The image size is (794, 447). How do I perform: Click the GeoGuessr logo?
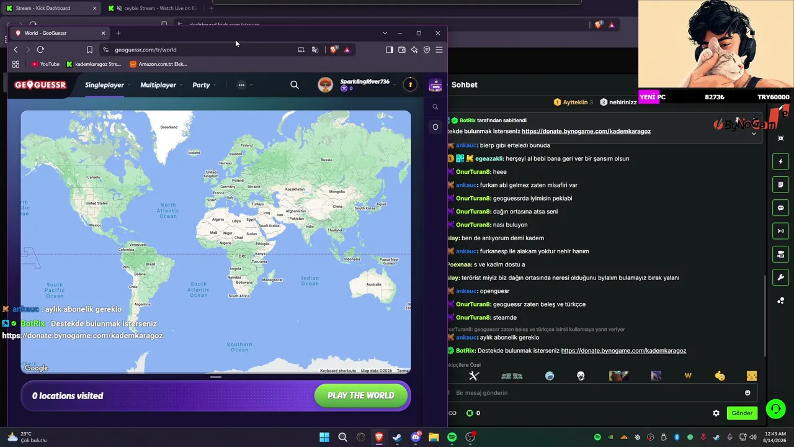click(x=40, y=85)
